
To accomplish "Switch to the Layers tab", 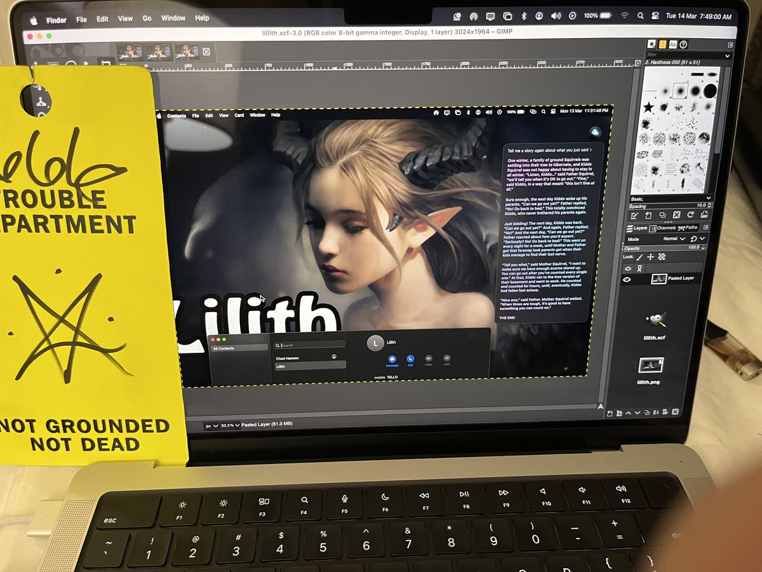I will 637,228.
